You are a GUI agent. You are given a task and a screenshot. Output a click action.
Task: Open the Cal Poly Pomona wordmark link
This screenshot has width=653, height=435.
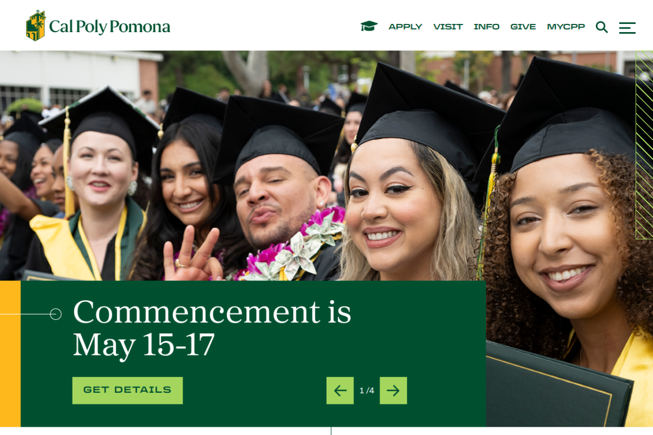tap(110, 27)
